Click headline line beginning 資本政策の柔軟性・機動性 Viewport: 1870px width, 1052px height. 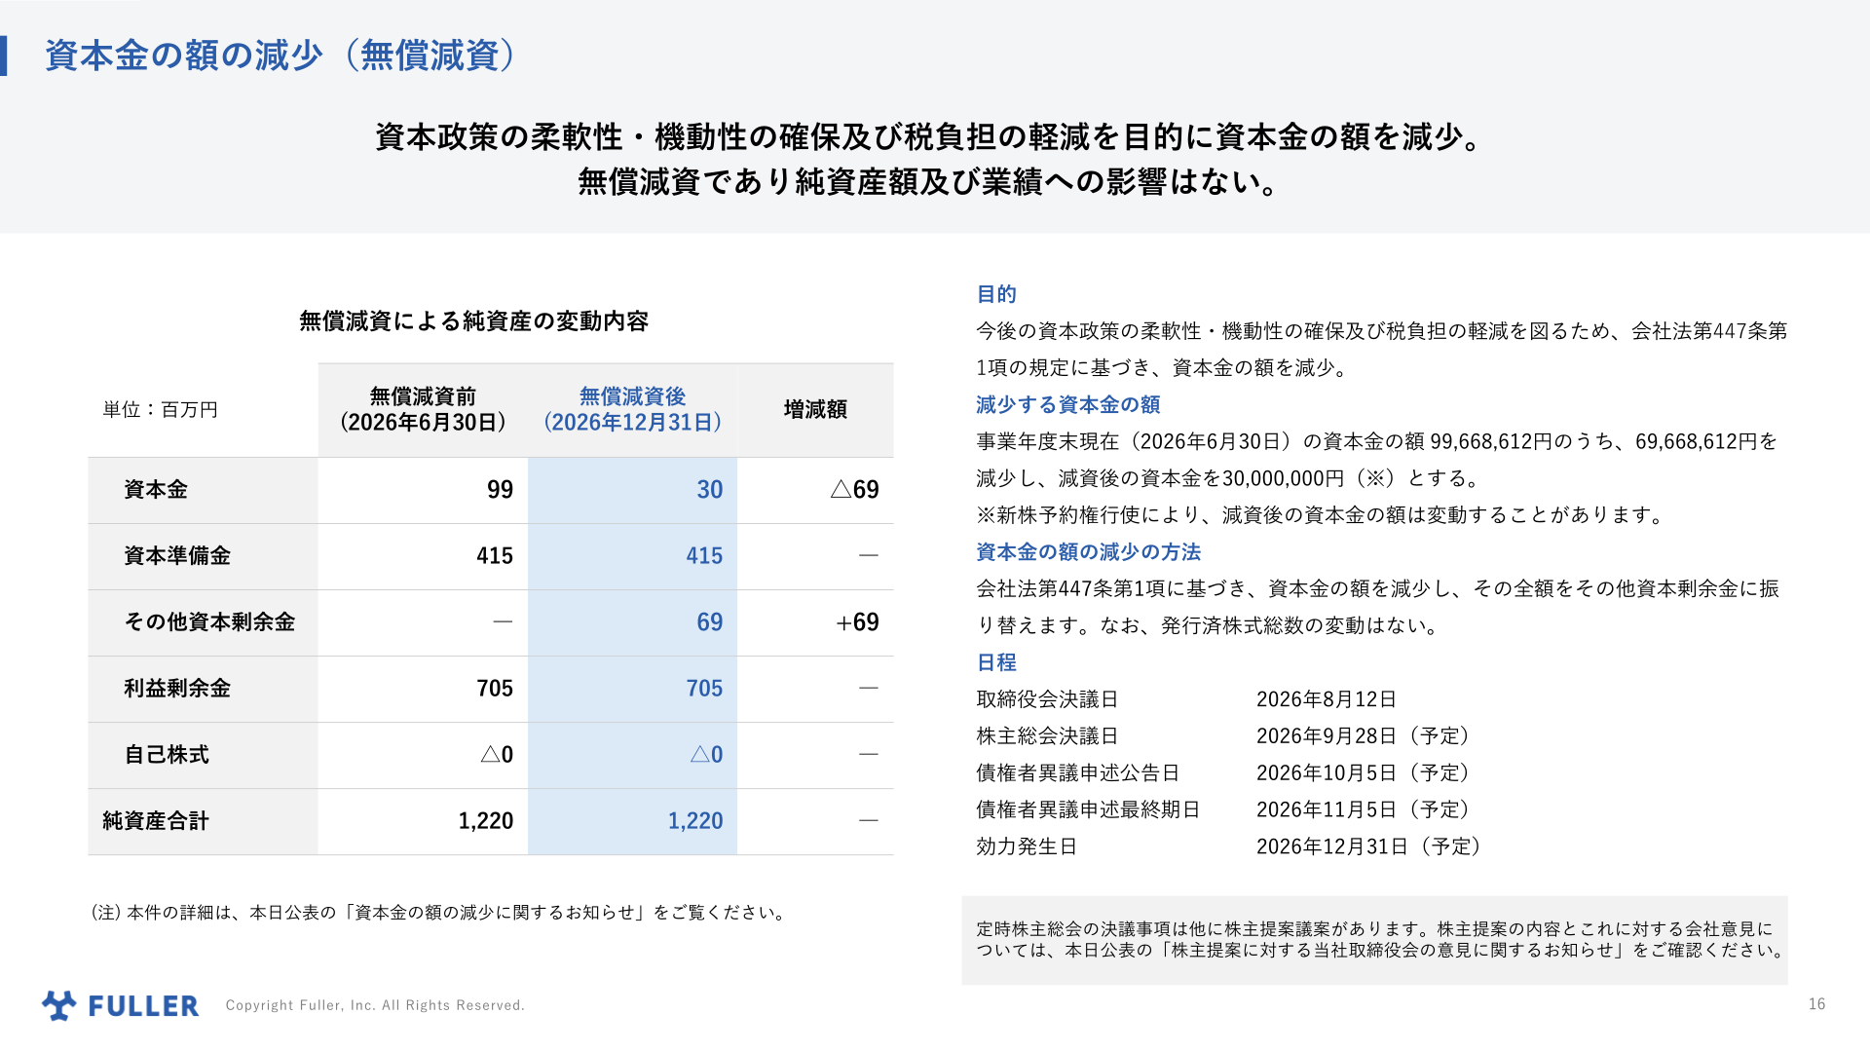[930, 137]
